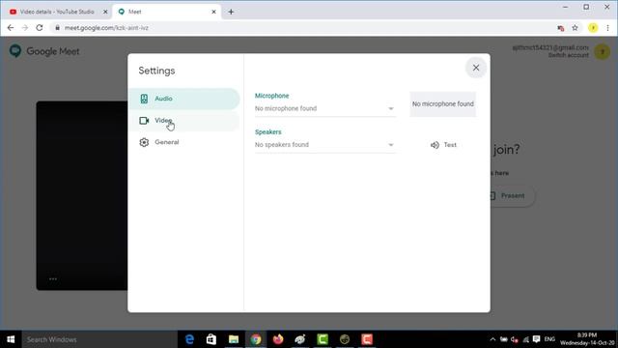Click the camera icon beside Video
This screenshot has width=618, height=348.
click(x=144, y=121)
